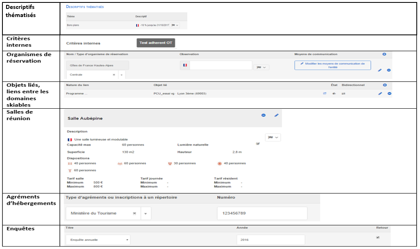The height and width of the screenshot is (249, 420).
Task: Delete the PCU_essai vg linked object
Action: coord(390,94)
